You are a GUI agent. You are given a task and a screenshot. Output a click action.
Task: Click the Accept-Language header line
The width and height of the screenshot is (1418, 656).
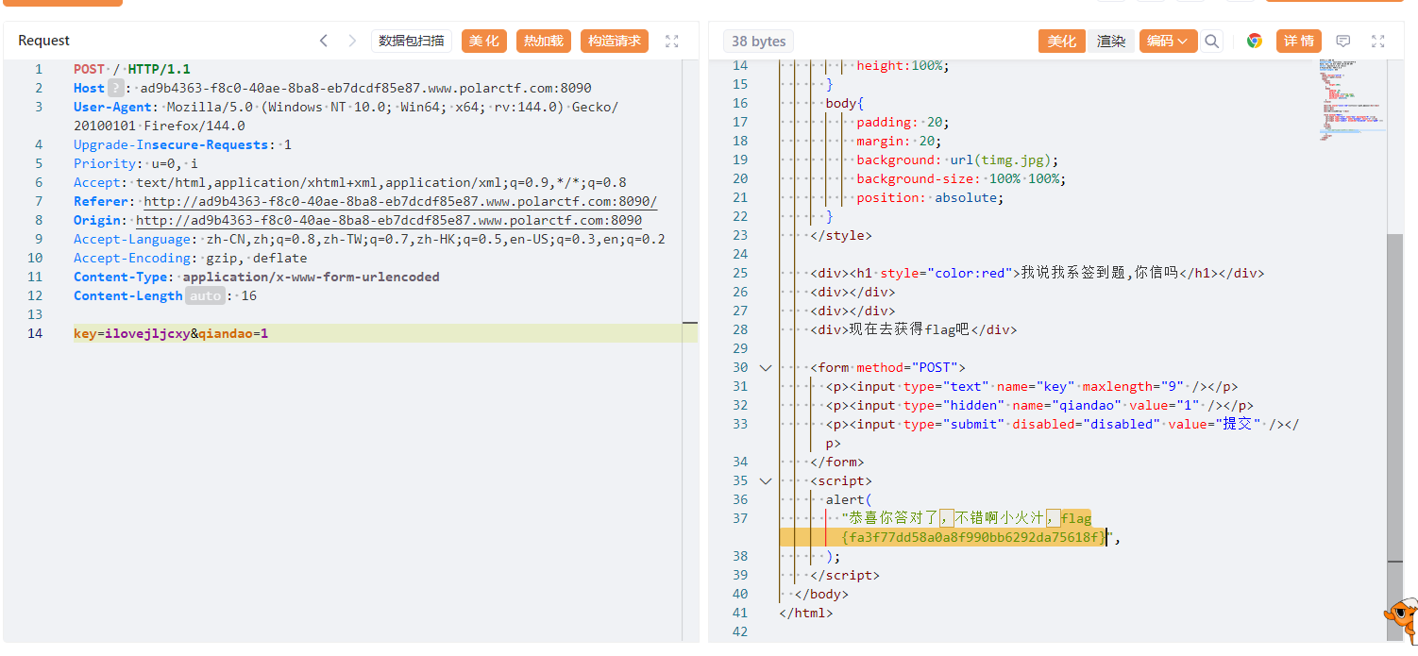(x=369, y=239)
